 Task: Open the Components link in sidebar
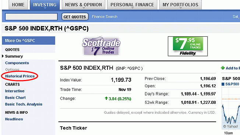pyautogui.click(x=17, y=63)
